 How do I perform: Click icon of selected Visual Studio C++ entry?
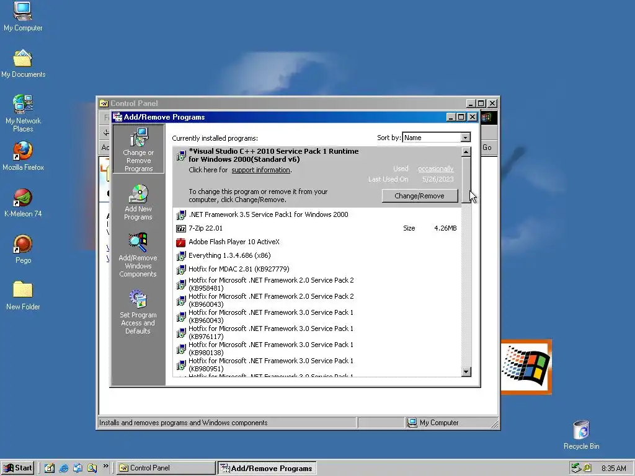click(x=181, y=156)
